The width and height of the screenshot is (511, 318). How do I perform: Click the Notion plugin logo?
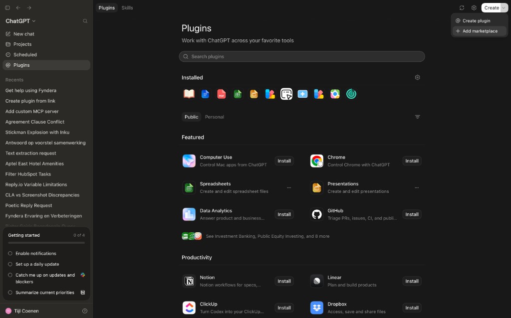point(189,281)
